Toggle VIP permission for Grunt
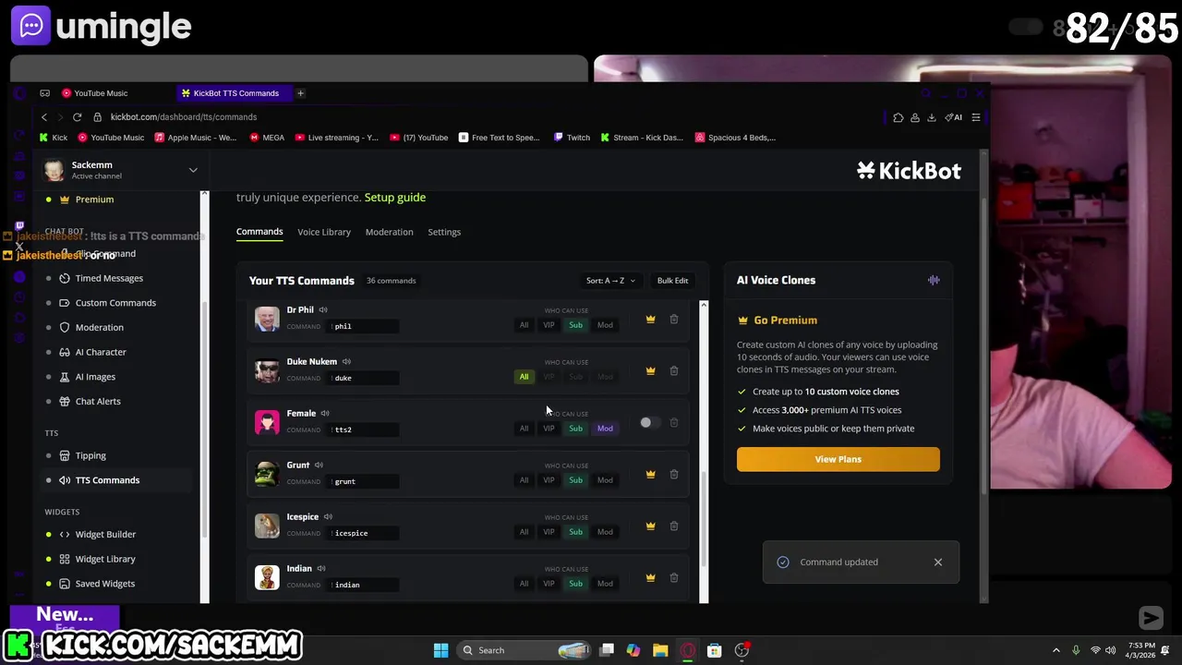Viewport: 1182px width, 665px height. 549,480
